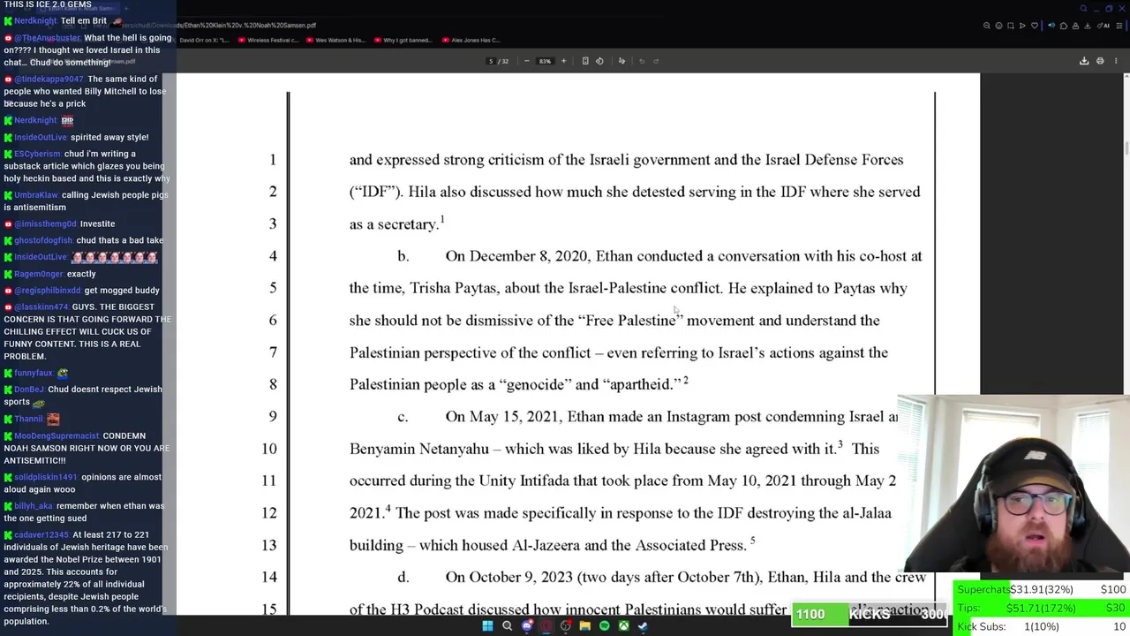
Task: Open Steam from the taskbar
Action: tap(643, 626)
